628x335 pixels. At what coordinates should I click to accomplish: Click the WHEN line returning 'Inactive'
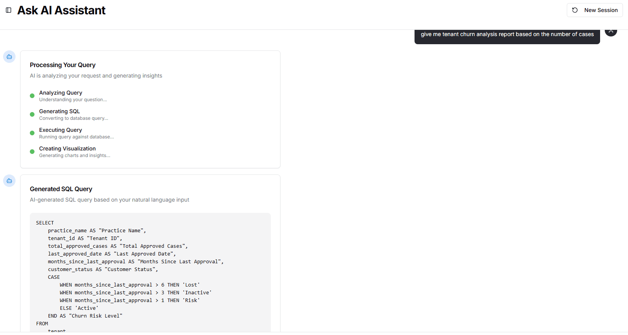(x=136, y=293)
